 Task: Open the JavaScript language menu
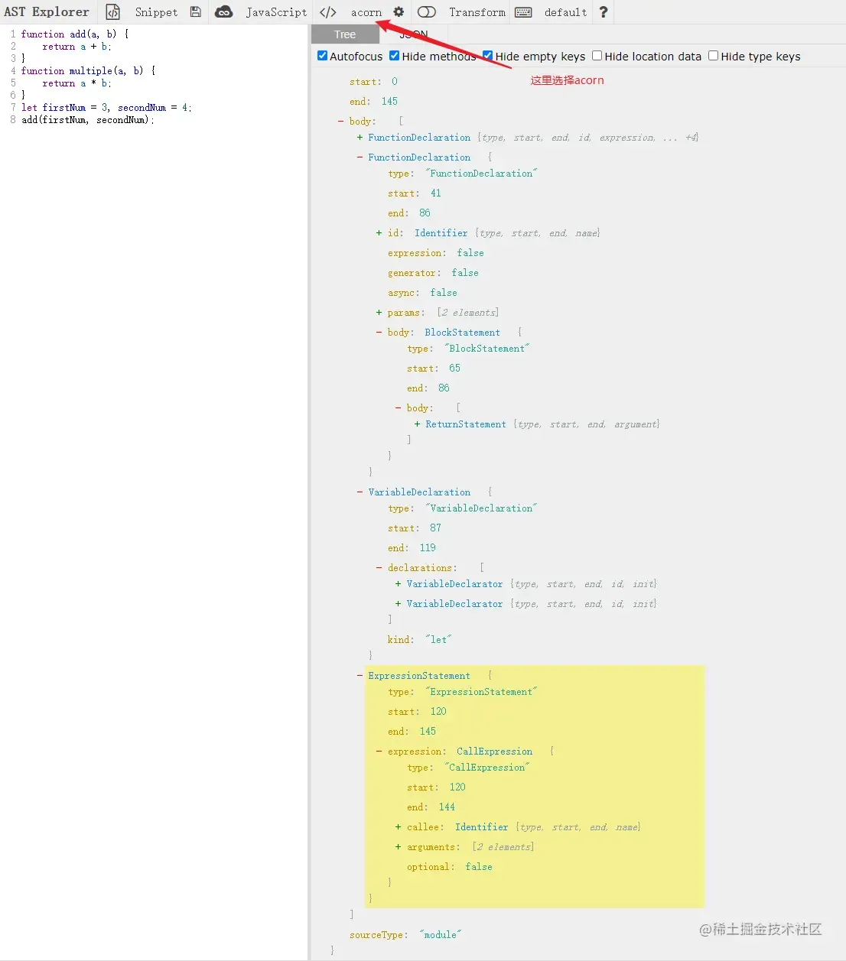click(276, 12)
